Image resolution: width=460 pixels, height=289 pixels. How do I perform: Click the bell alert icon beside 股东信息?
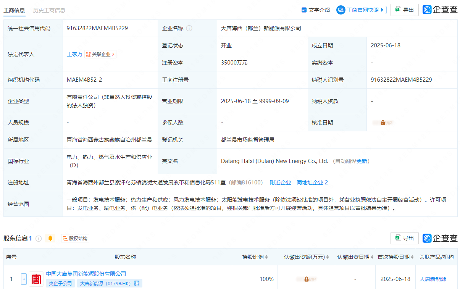50,238
